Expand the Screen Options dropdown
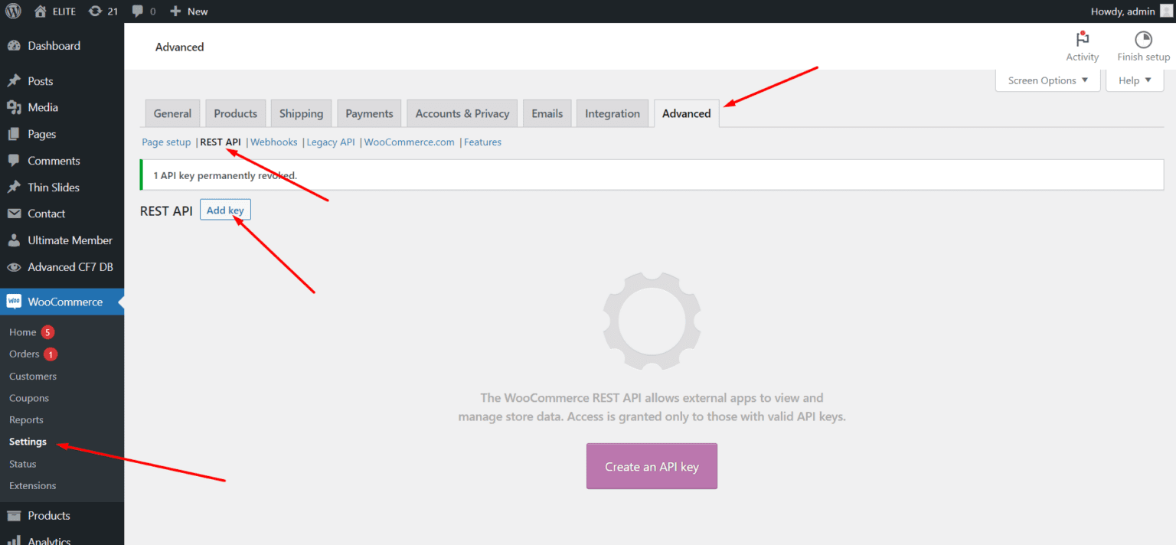This screenshot has width=1176, height=545. pyautogui.click(x=1047, y=80)
